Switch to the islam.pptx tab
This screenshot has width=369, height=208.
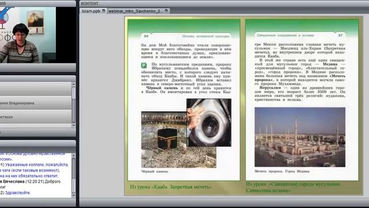coord(93,11)
